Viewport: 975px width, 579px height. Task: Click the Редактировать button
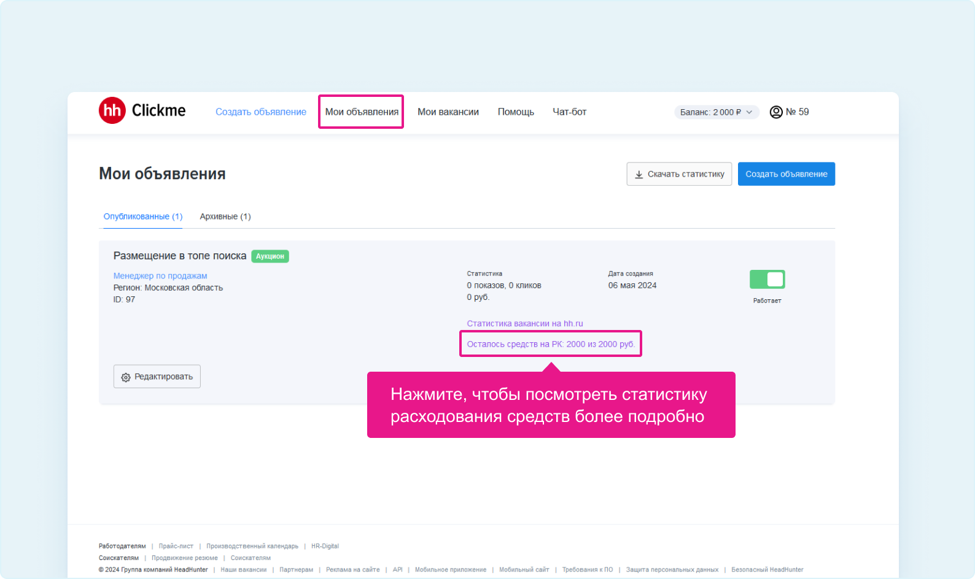pos(157,377)
